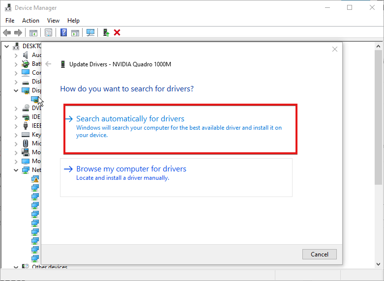This screenshot has width=384, height=281.
Task: Expand the Batteries category chevron
Action: (16, 64)
